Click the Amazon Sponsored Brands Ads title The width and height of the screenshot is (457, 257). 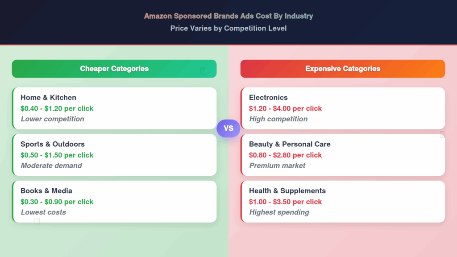228,16
